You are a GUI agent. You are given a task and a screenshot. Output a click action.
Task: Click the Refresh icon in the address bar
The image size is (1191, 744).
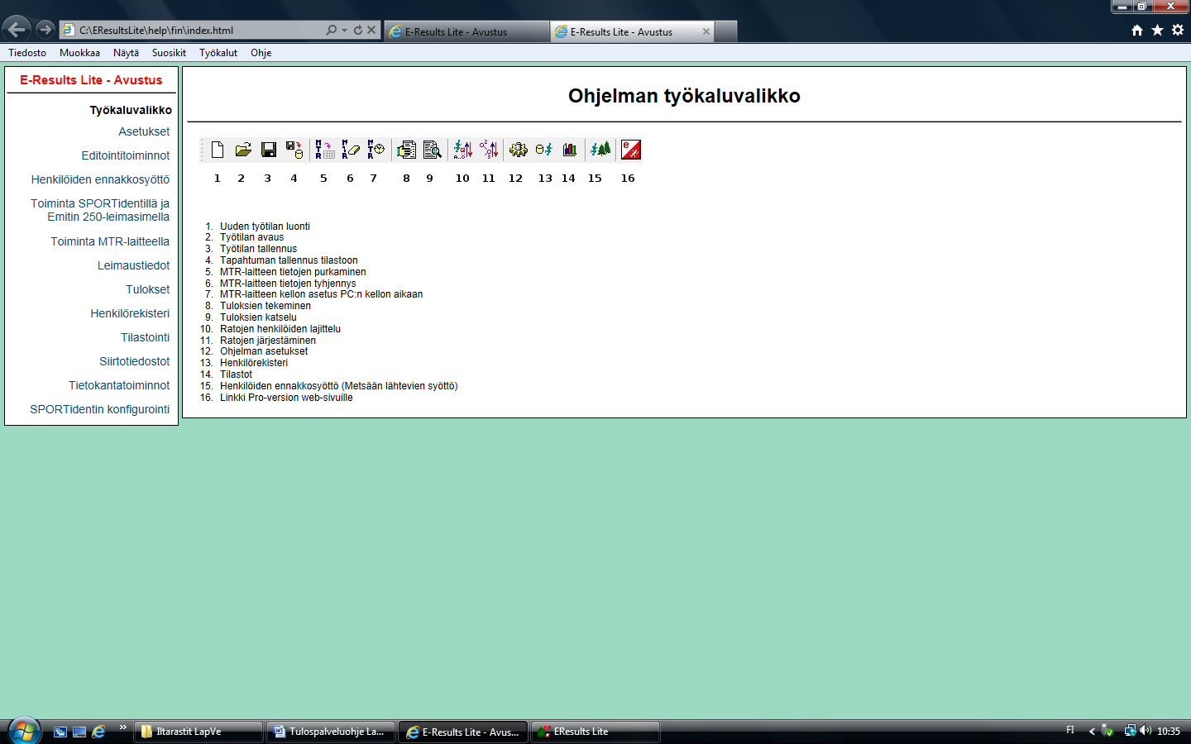point(358,30)
